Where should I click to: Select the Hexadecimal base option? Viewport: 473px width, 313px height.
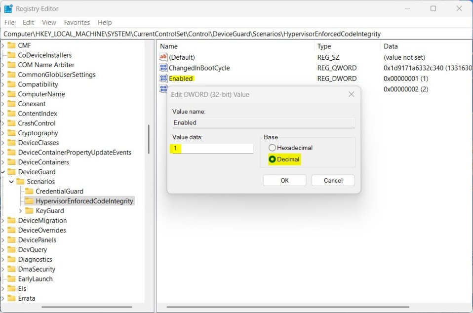[290, 148]
